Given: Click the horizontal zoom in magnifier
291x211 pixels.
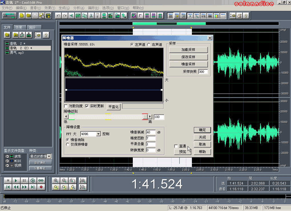Looking at the screenshot, I should pos(55,180).
